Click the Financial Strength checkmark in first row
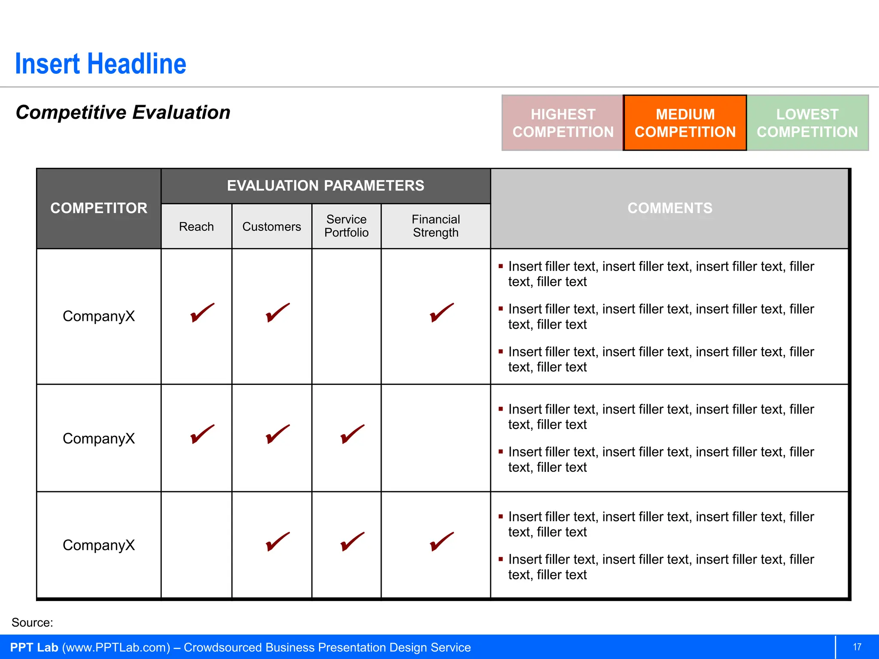This screenshot has width=879, height=659. pyautogui.click(x=441, y=313)
